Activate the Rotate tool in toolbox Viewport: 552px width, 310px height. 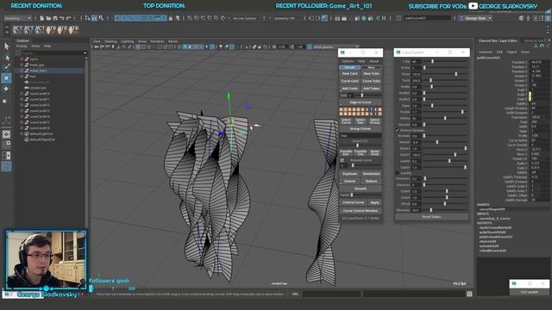6,89
